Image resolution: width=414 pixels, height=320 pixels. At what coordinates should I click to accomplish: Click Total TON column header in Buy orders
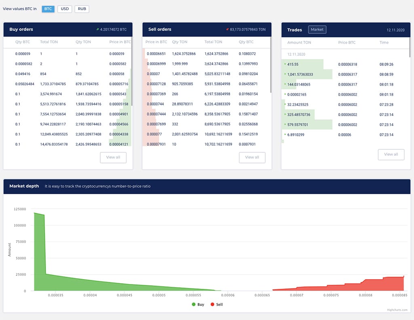coord(49,42)
